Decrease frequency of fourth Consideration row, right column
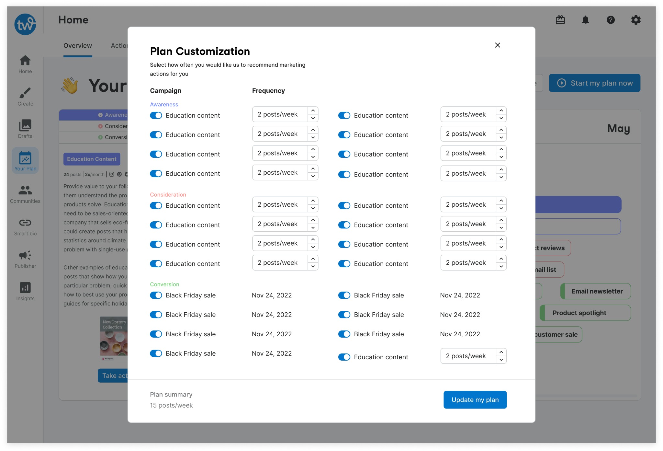663x451 pixels. coord(501,267)
